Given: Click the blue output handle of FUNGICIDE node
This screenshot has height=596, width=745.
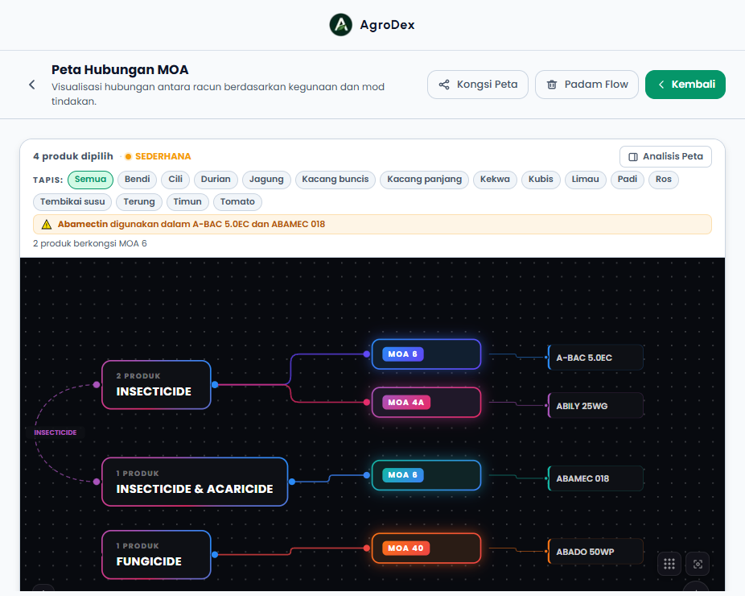Looking at the screenshot, I should coord(215,555).
